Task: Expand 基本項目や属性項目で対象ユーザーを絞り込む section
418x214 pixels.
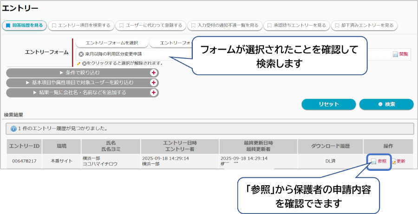Action: click(79, 83)
